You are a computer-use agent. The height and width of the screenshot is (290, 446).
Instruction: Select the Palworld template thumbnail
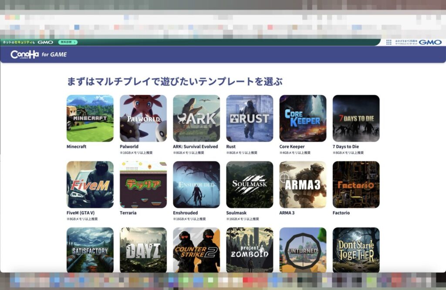pos(143,118)
